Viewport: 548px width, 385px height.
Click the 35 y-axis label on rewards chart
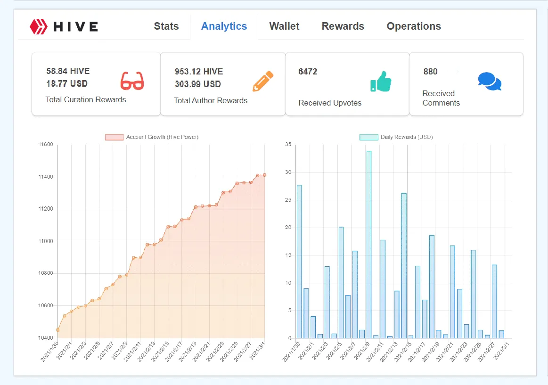click(288, 144)
